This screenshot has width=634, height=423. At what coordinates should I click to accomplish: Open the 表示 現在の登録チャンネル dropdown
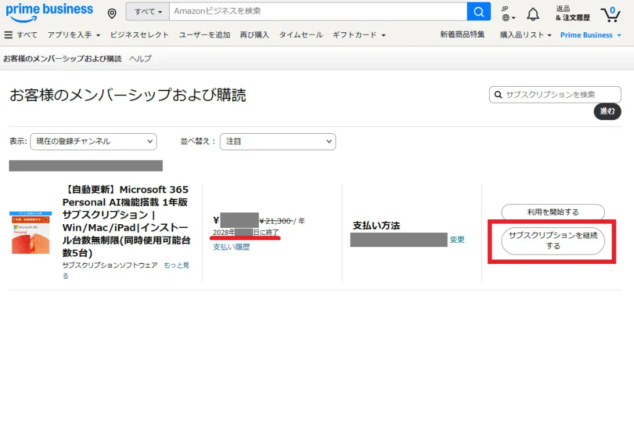coord(93,142)
